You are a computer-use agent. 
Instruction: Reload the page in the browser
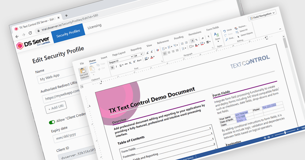pos(30,33)
